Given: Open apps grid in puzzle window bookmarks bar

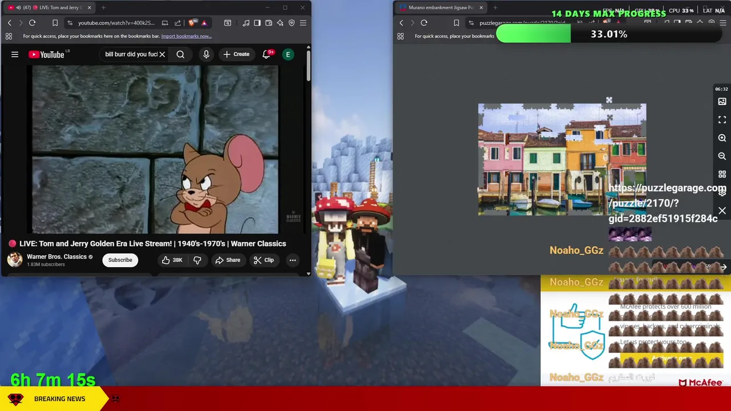Looking at the screenshot, I should (x=400, y=36).
